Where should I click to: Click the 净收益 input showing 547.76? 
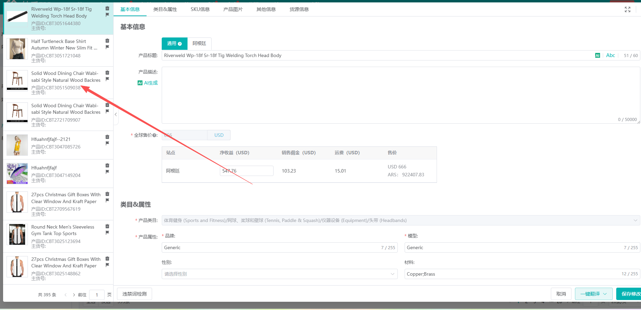click(x=246, y=171)
